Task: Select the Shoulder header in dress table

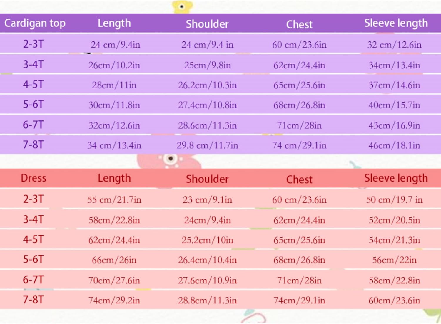Action: click(207, 179)
